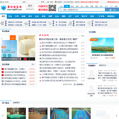Click the next arrow of product carousel
119x119 pixels.
[x=116, y=115]
